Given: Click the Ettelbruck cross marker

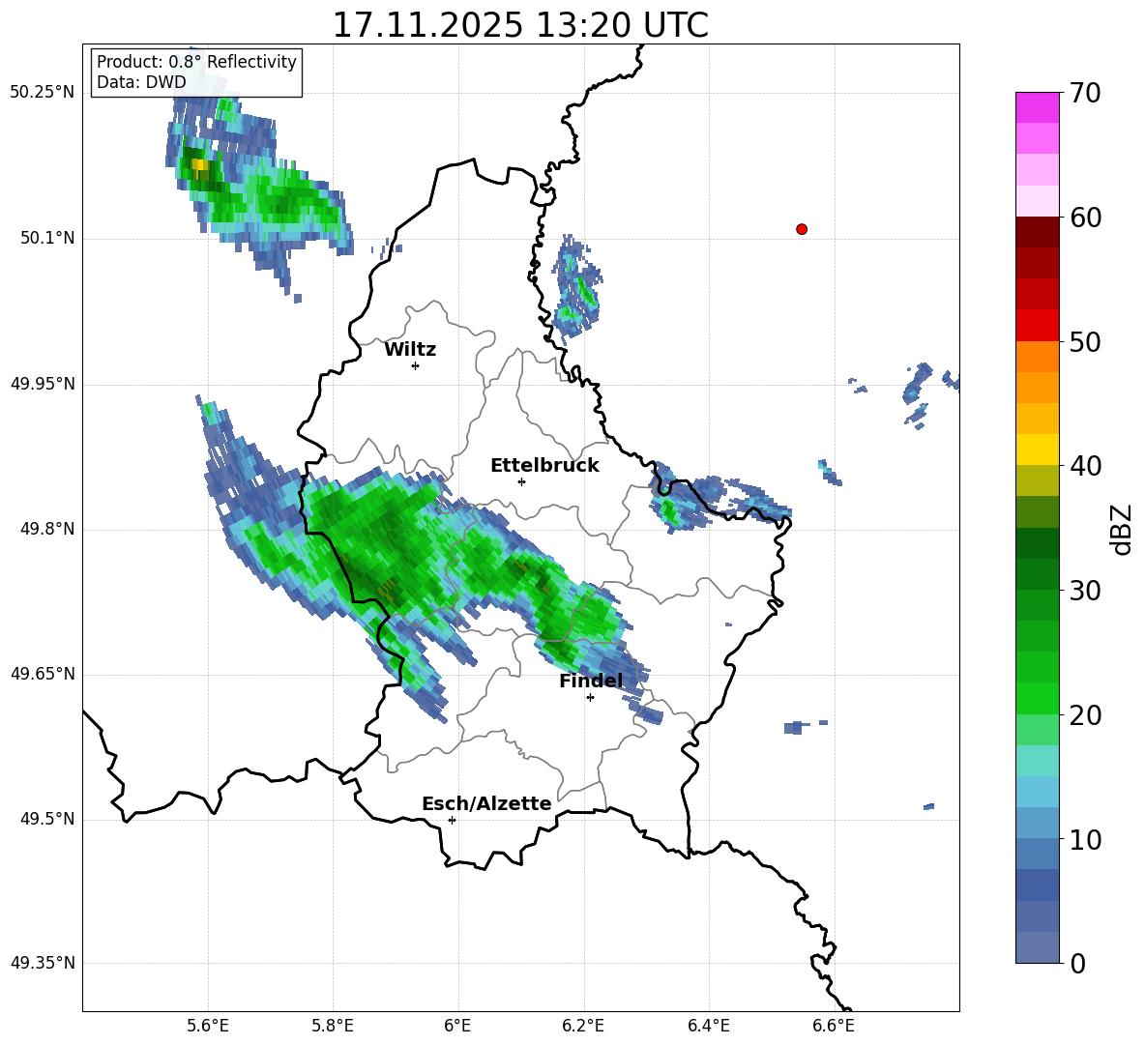Looking at the screenshot, I should coord(521,481).
